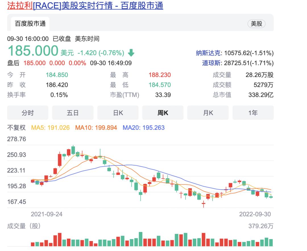Viewport: 307px width, 251px height.
Task: Switch chart to 月K view
Action: tap(208, 113)
